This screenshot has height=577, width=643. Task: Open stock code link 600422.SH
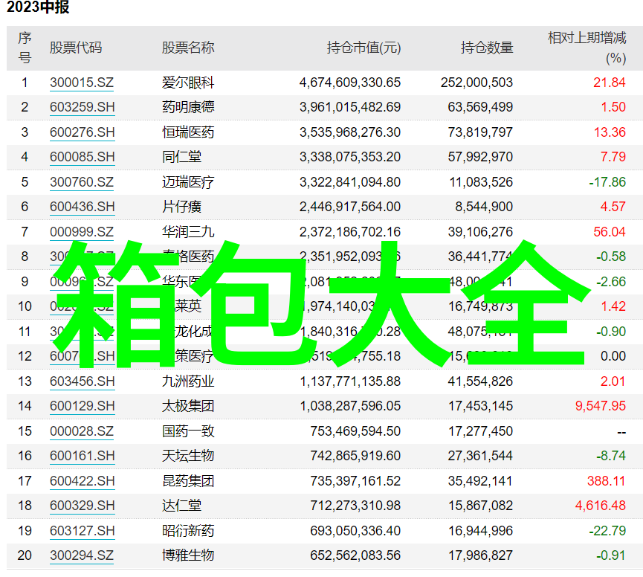tap(82, 481)
